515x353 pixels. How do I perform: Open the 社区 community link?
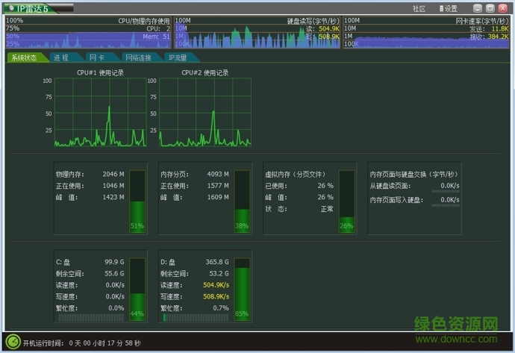click(x=419, y=9)
